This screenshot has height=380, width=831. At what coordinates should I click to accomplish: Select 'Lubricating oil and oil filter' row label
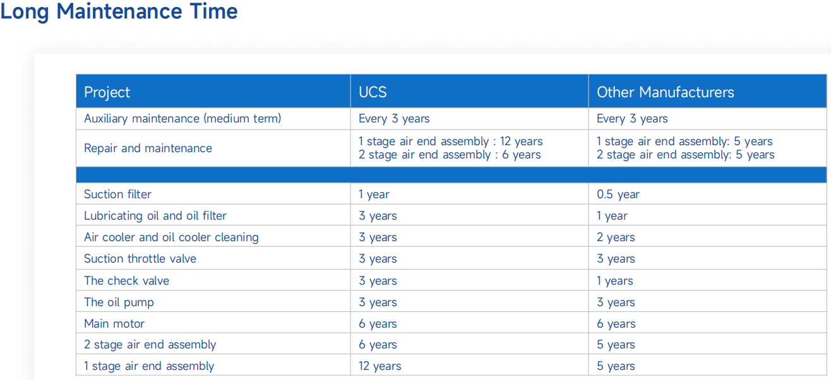pos(155,216)
